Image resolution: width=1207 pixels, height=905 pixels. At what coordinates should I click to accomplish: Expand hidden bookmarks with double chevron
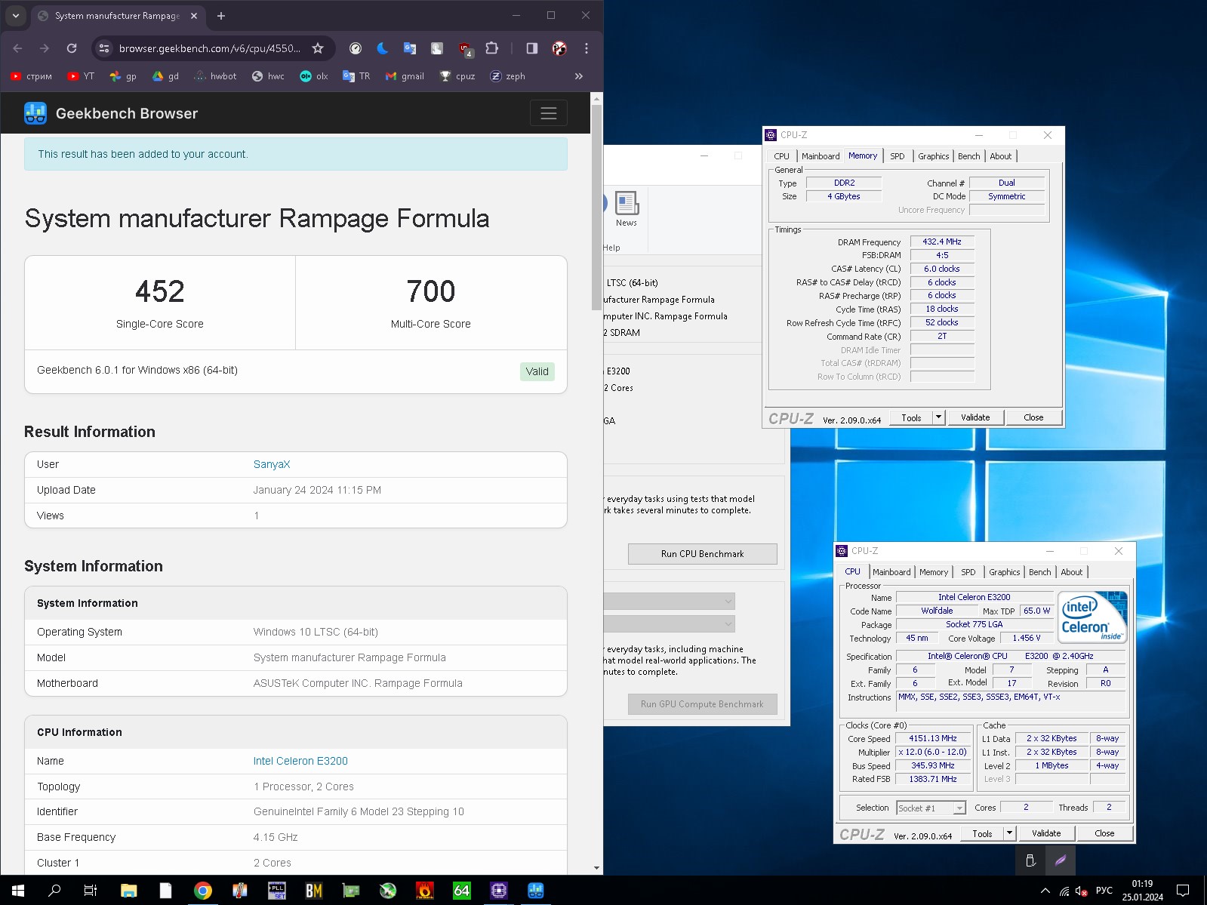click(x=579, y=76)
